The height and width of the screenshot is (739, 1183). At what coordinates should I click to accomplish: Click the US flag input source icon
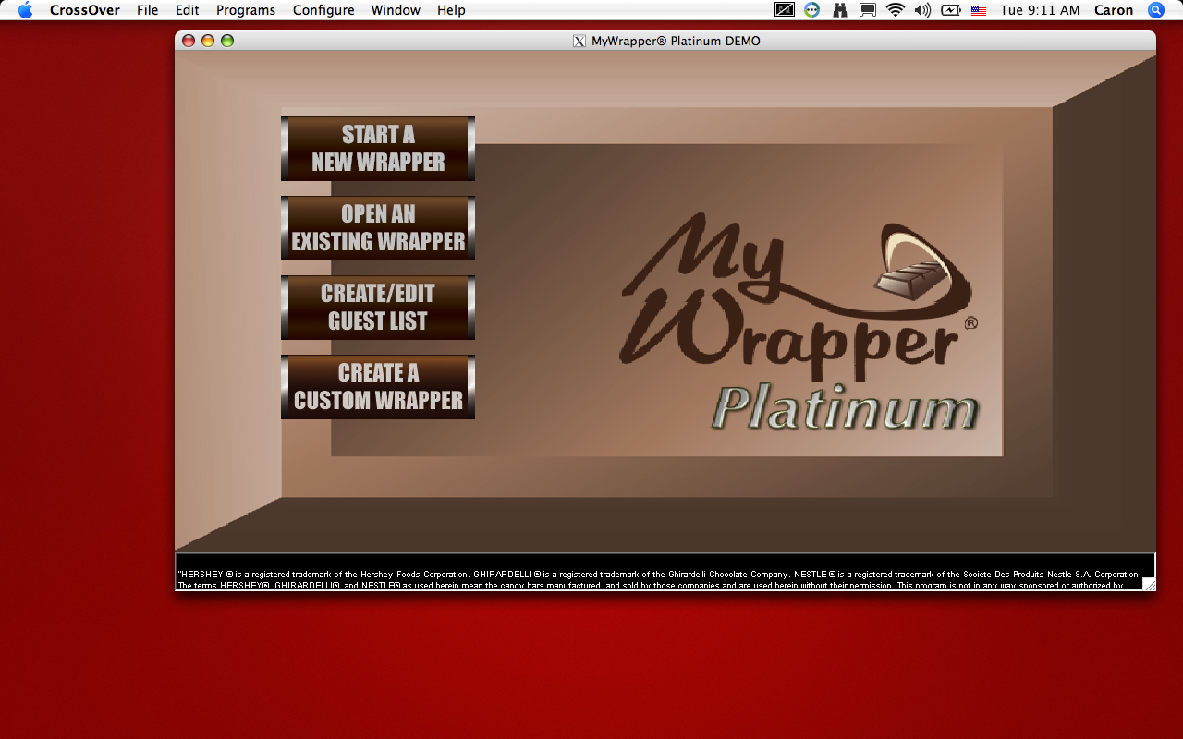[979, 10]
